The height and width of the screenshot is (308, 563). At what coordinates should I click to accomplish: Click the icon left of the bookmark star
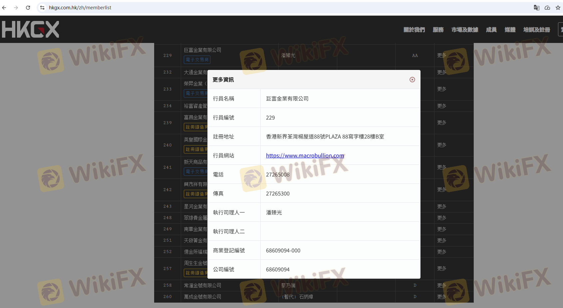point(547,8)
